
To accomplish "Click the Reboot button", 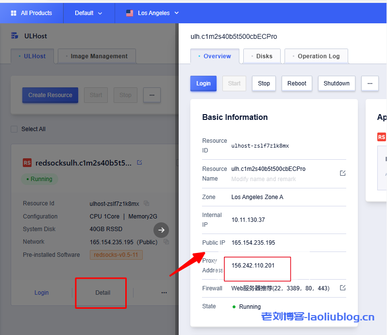I will (297, 84).
